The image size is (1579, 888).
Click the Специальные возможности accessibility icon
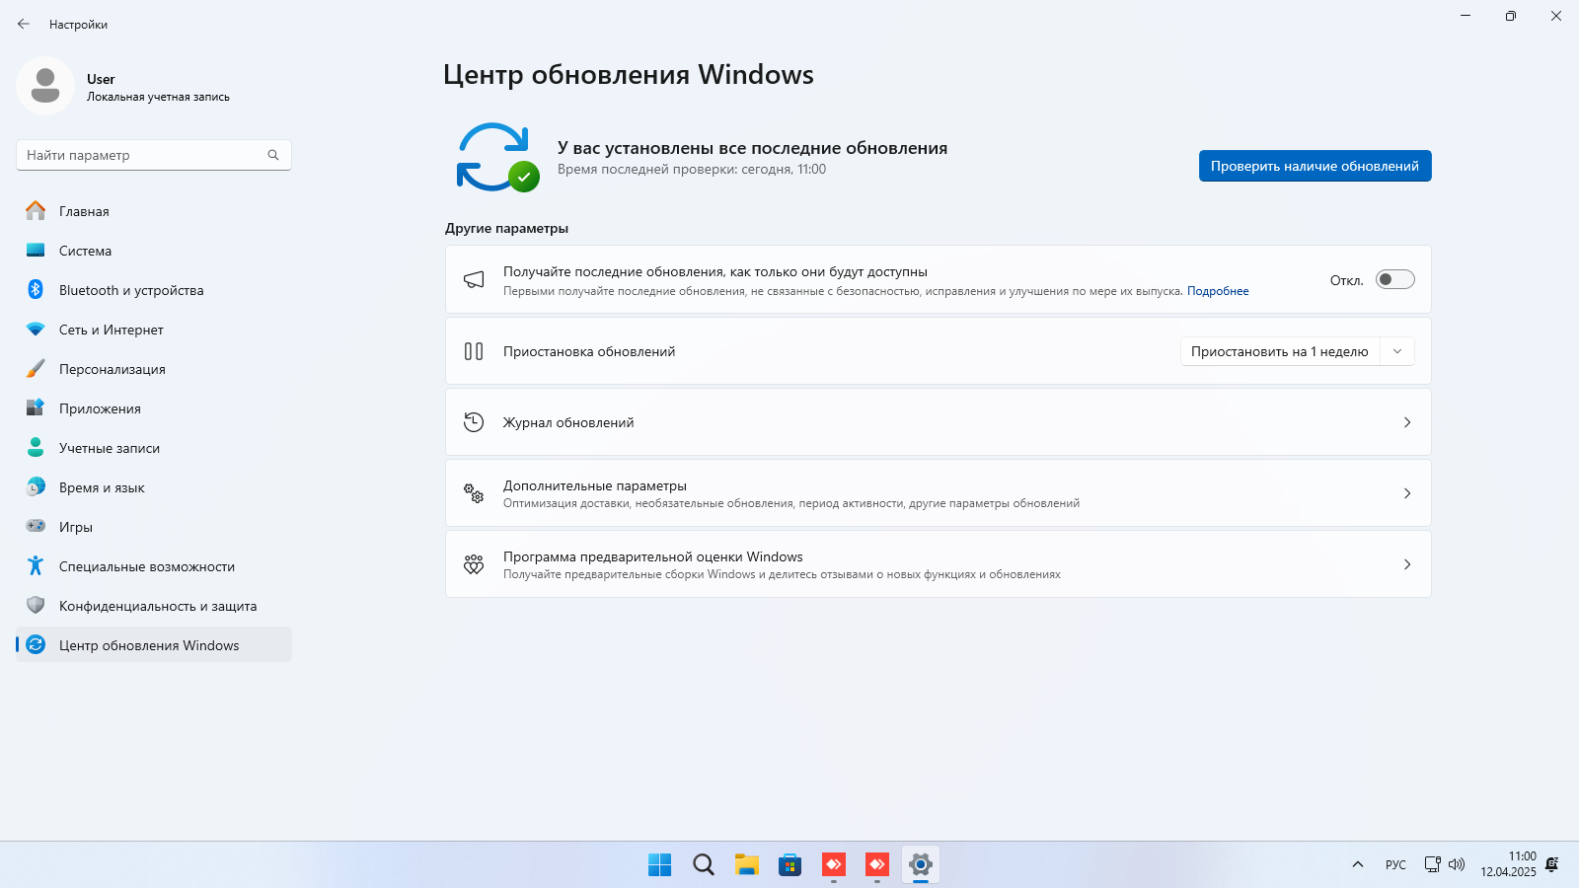tap(36, 565)
